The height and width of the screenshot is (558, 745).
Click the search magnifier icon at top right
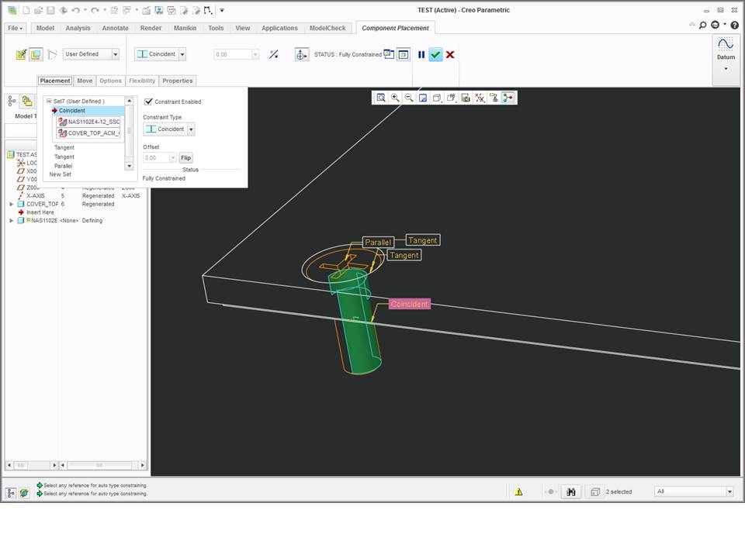click(703, 25)
